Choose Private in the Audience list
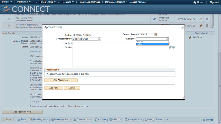The height and width of the screenshot is (124, 221). pos(152,42)
